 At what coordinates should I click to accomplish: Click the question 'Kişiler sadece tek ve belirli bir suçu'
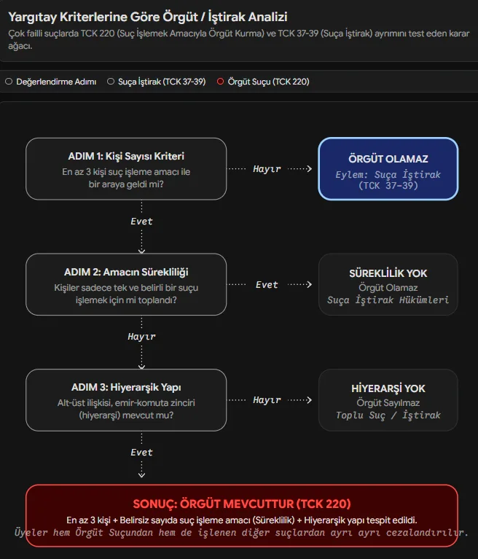tap(126, 288)
